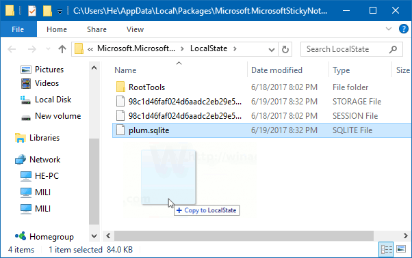Sort by the Name column header
Viewport: 412px width, 258px height.
click(x=125, y=70)
